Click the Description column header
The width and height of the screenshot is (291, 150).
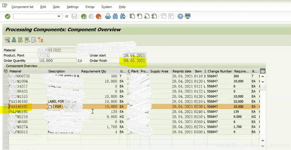64,71
